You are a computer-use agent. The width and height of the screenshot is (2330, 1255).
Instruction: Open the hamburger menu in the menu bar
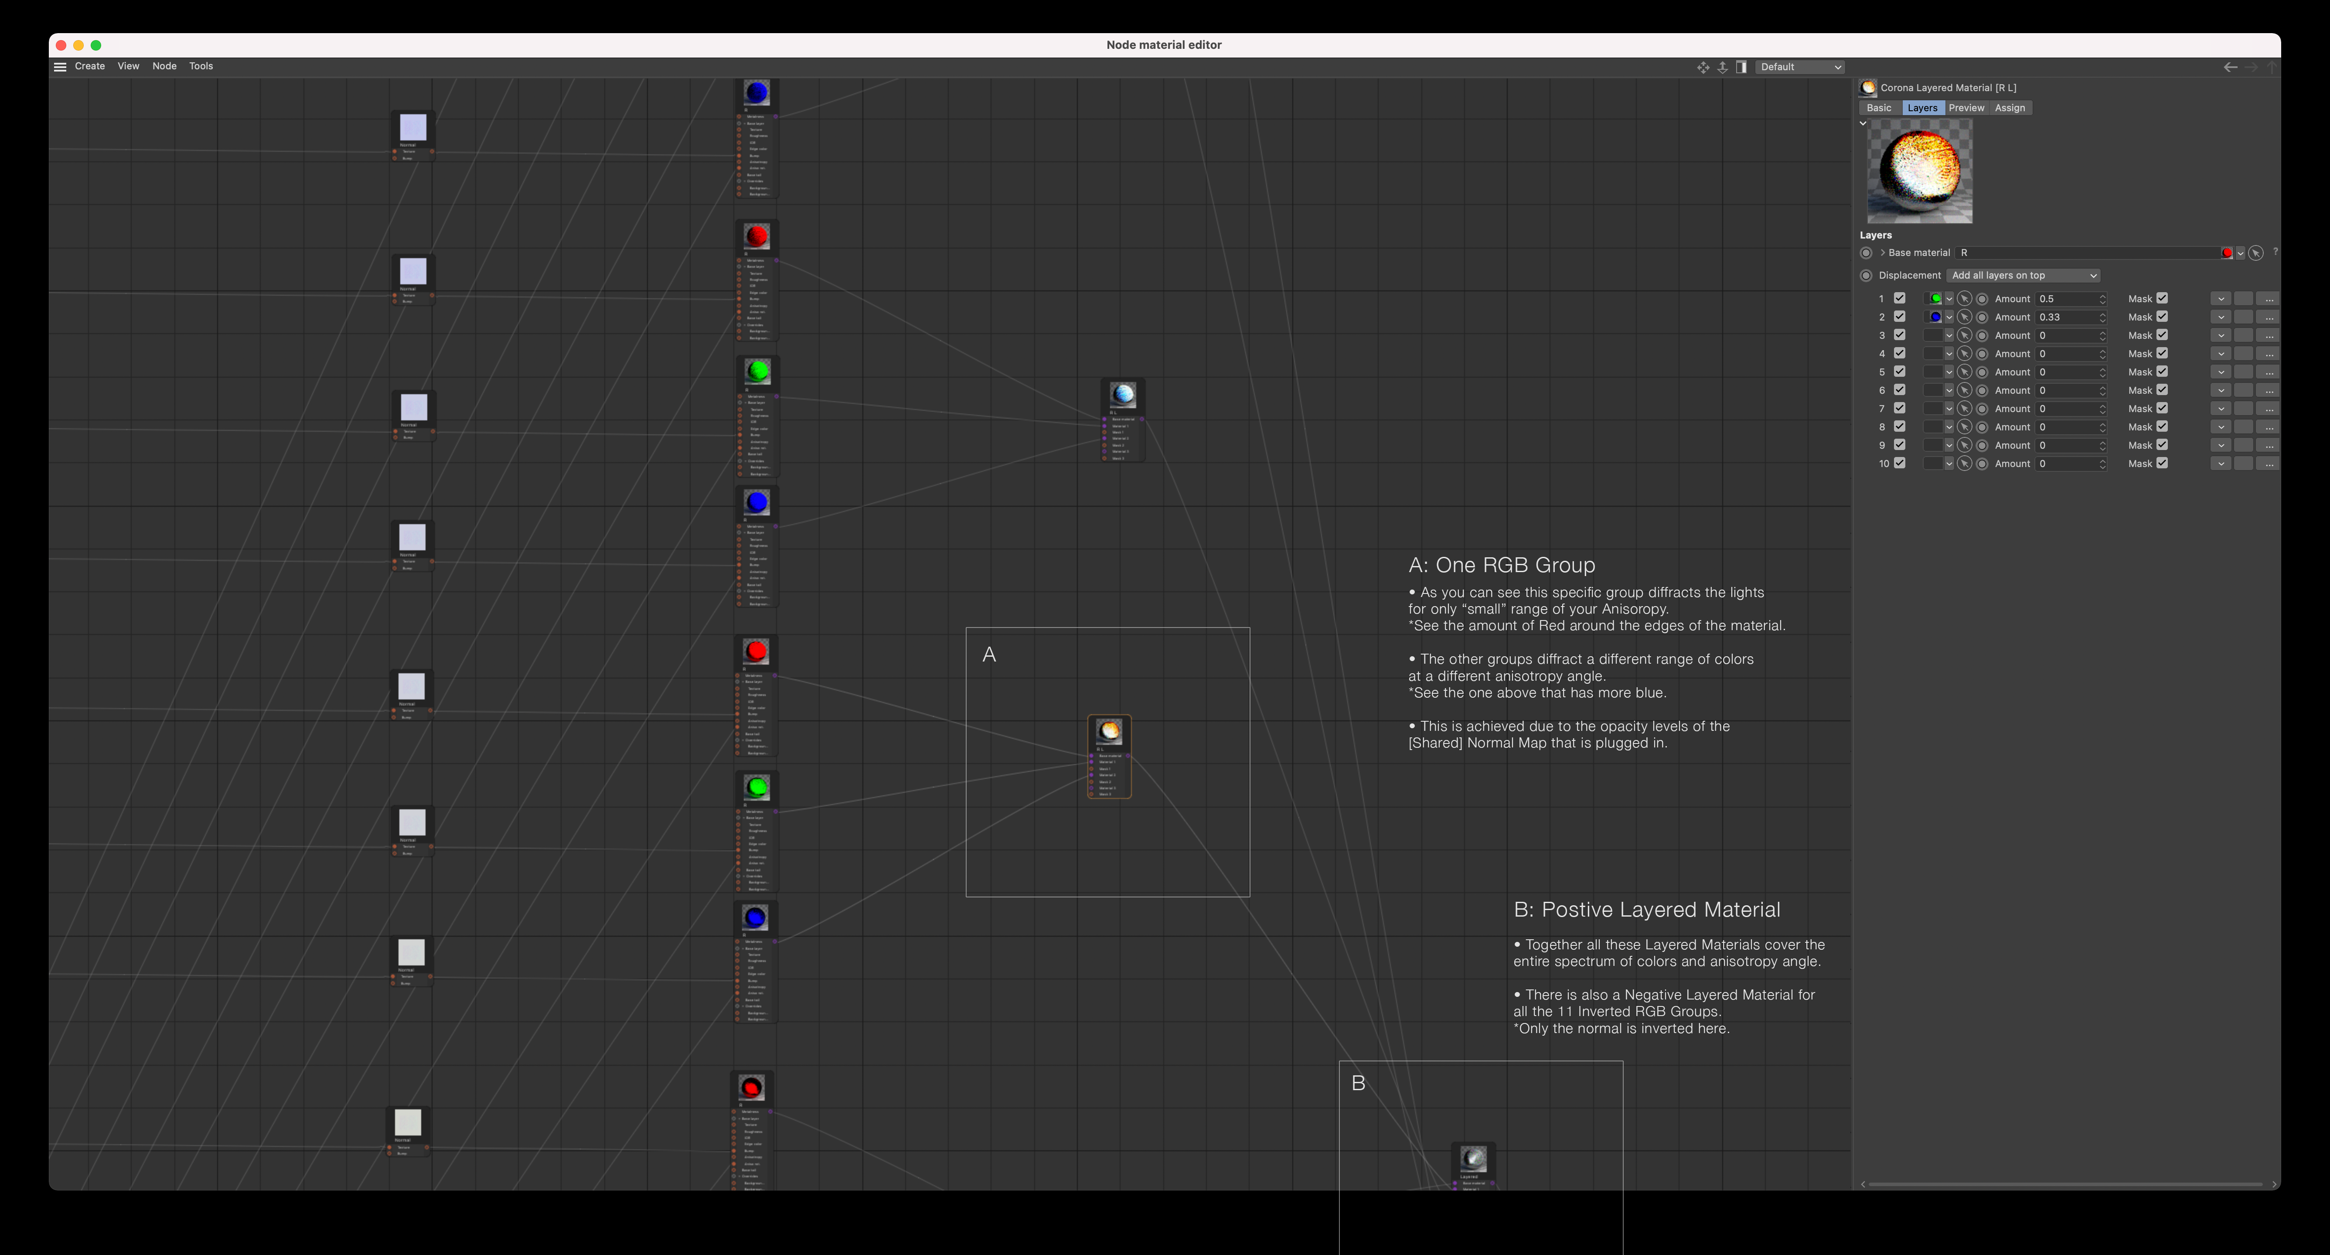click(60, 67)
